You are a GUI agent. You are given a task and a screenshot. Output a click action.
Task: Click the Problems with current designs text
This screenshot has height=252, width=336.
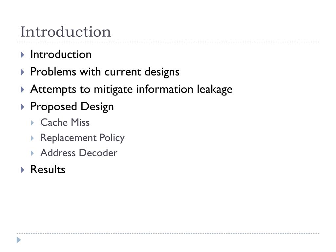[105, 72]
